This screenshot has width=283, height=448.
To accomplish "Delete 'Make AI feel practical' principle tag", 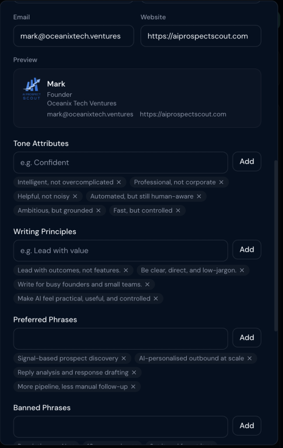I will point(156,299).
